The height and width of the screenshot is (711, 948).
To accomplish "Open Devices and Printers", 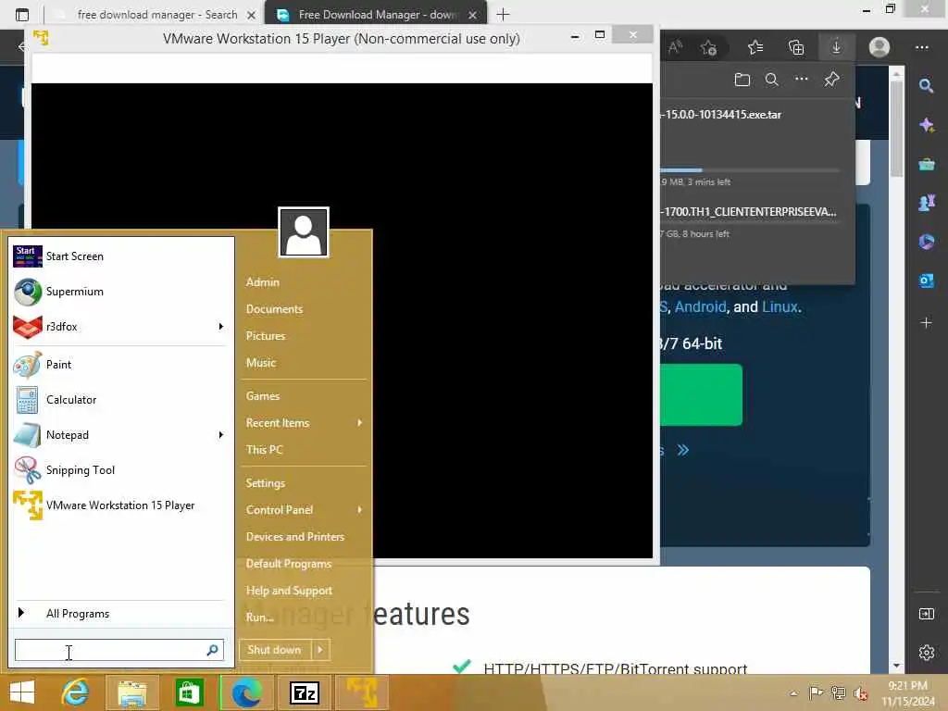I will (295, 537).
